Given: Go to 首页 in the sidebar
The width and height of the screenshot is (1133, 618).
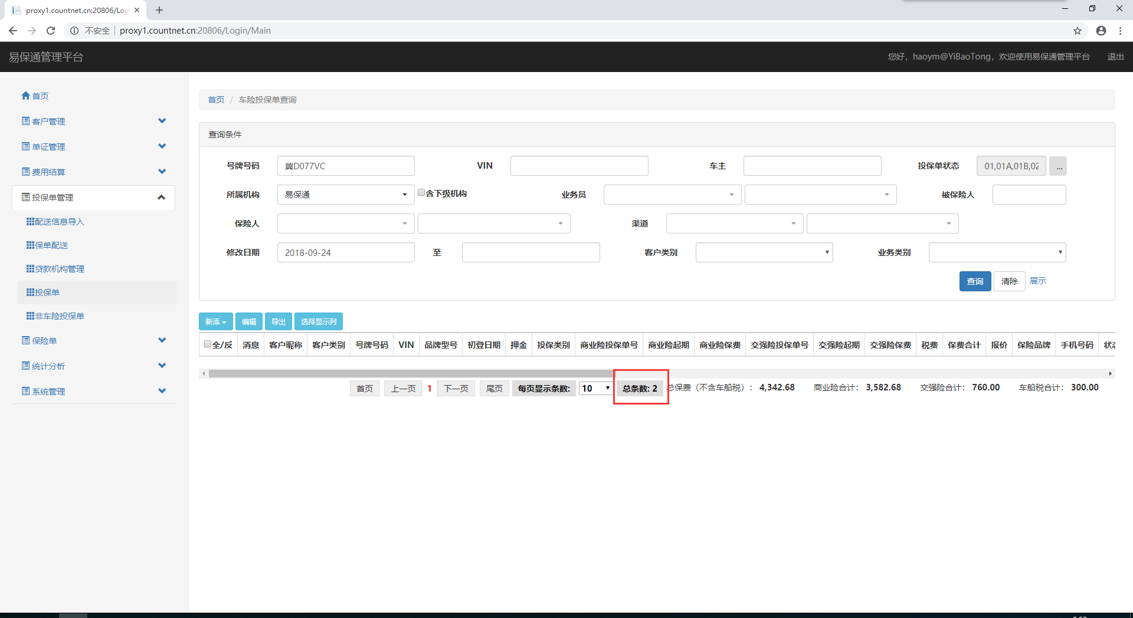Looking at the screenshot, I should point(40,96).
